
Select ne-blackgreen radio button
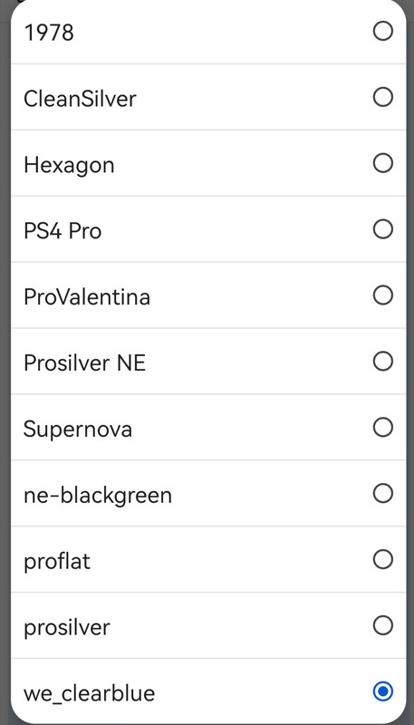point(382,494)
